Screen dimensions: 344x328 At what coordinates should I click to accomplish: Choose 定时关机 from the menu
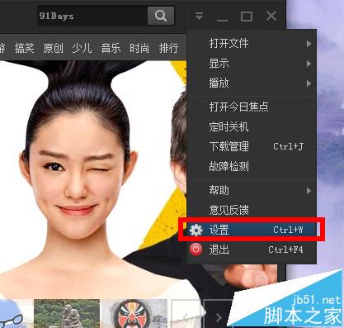[252, 126]
